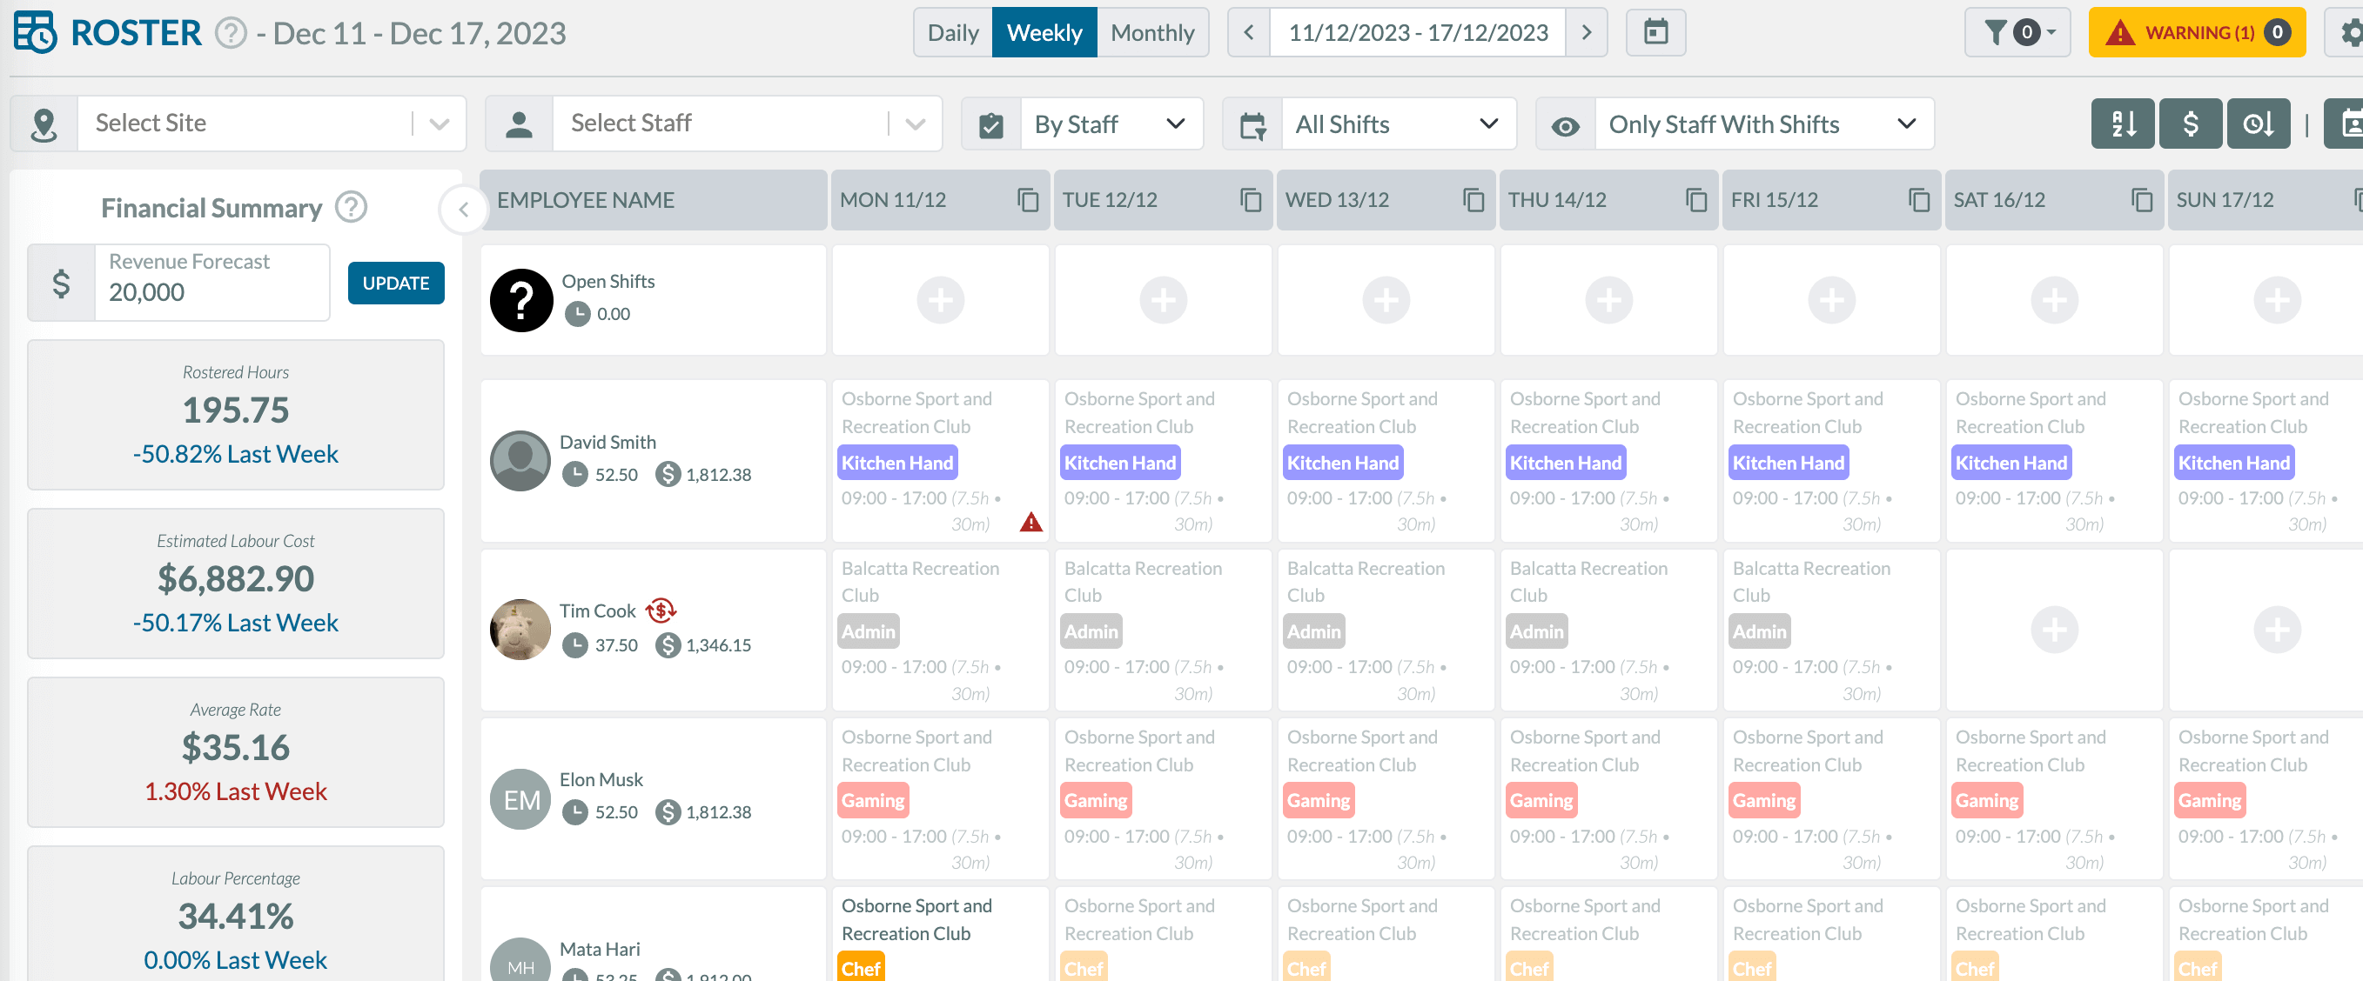
Task: Click David Smith's avatar
Action: [x=520, y=460]
